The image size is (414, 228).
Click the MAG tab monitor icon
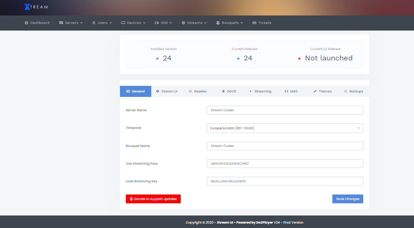(x=286, y=91)
